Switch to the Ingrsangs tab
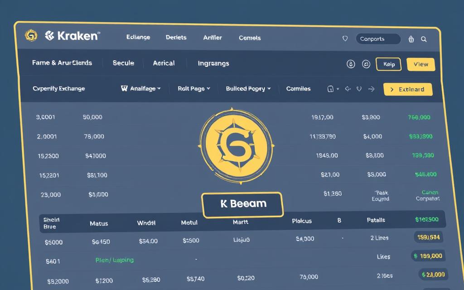Screen dimensions: 464x290 (213, 63)
